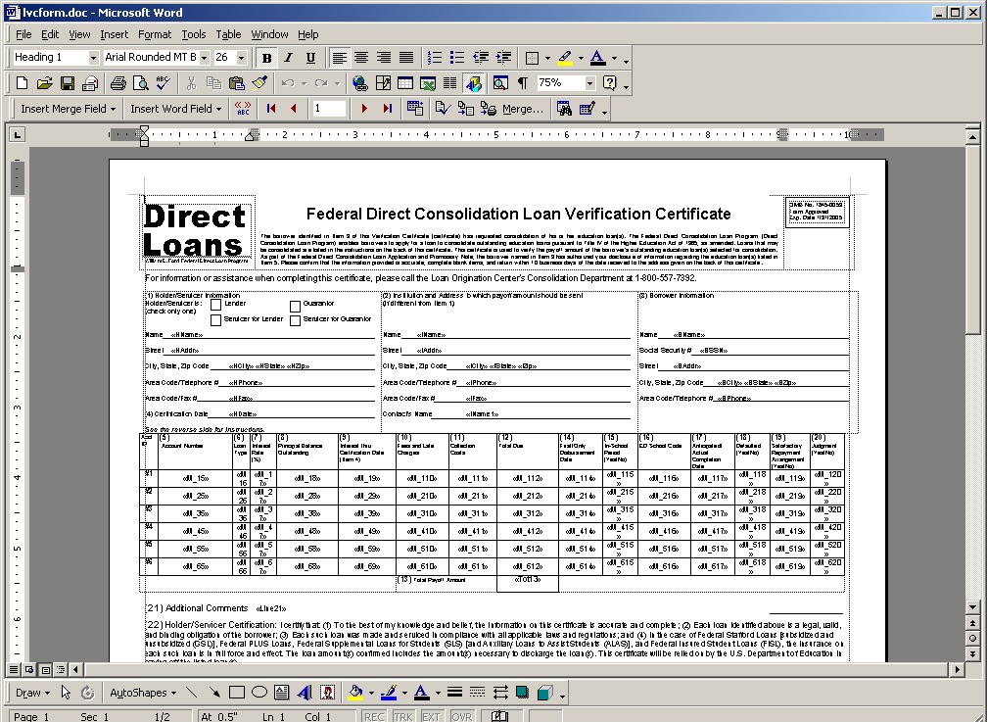
Task: Check the mail merge for errors
Action: click(443, 109)
